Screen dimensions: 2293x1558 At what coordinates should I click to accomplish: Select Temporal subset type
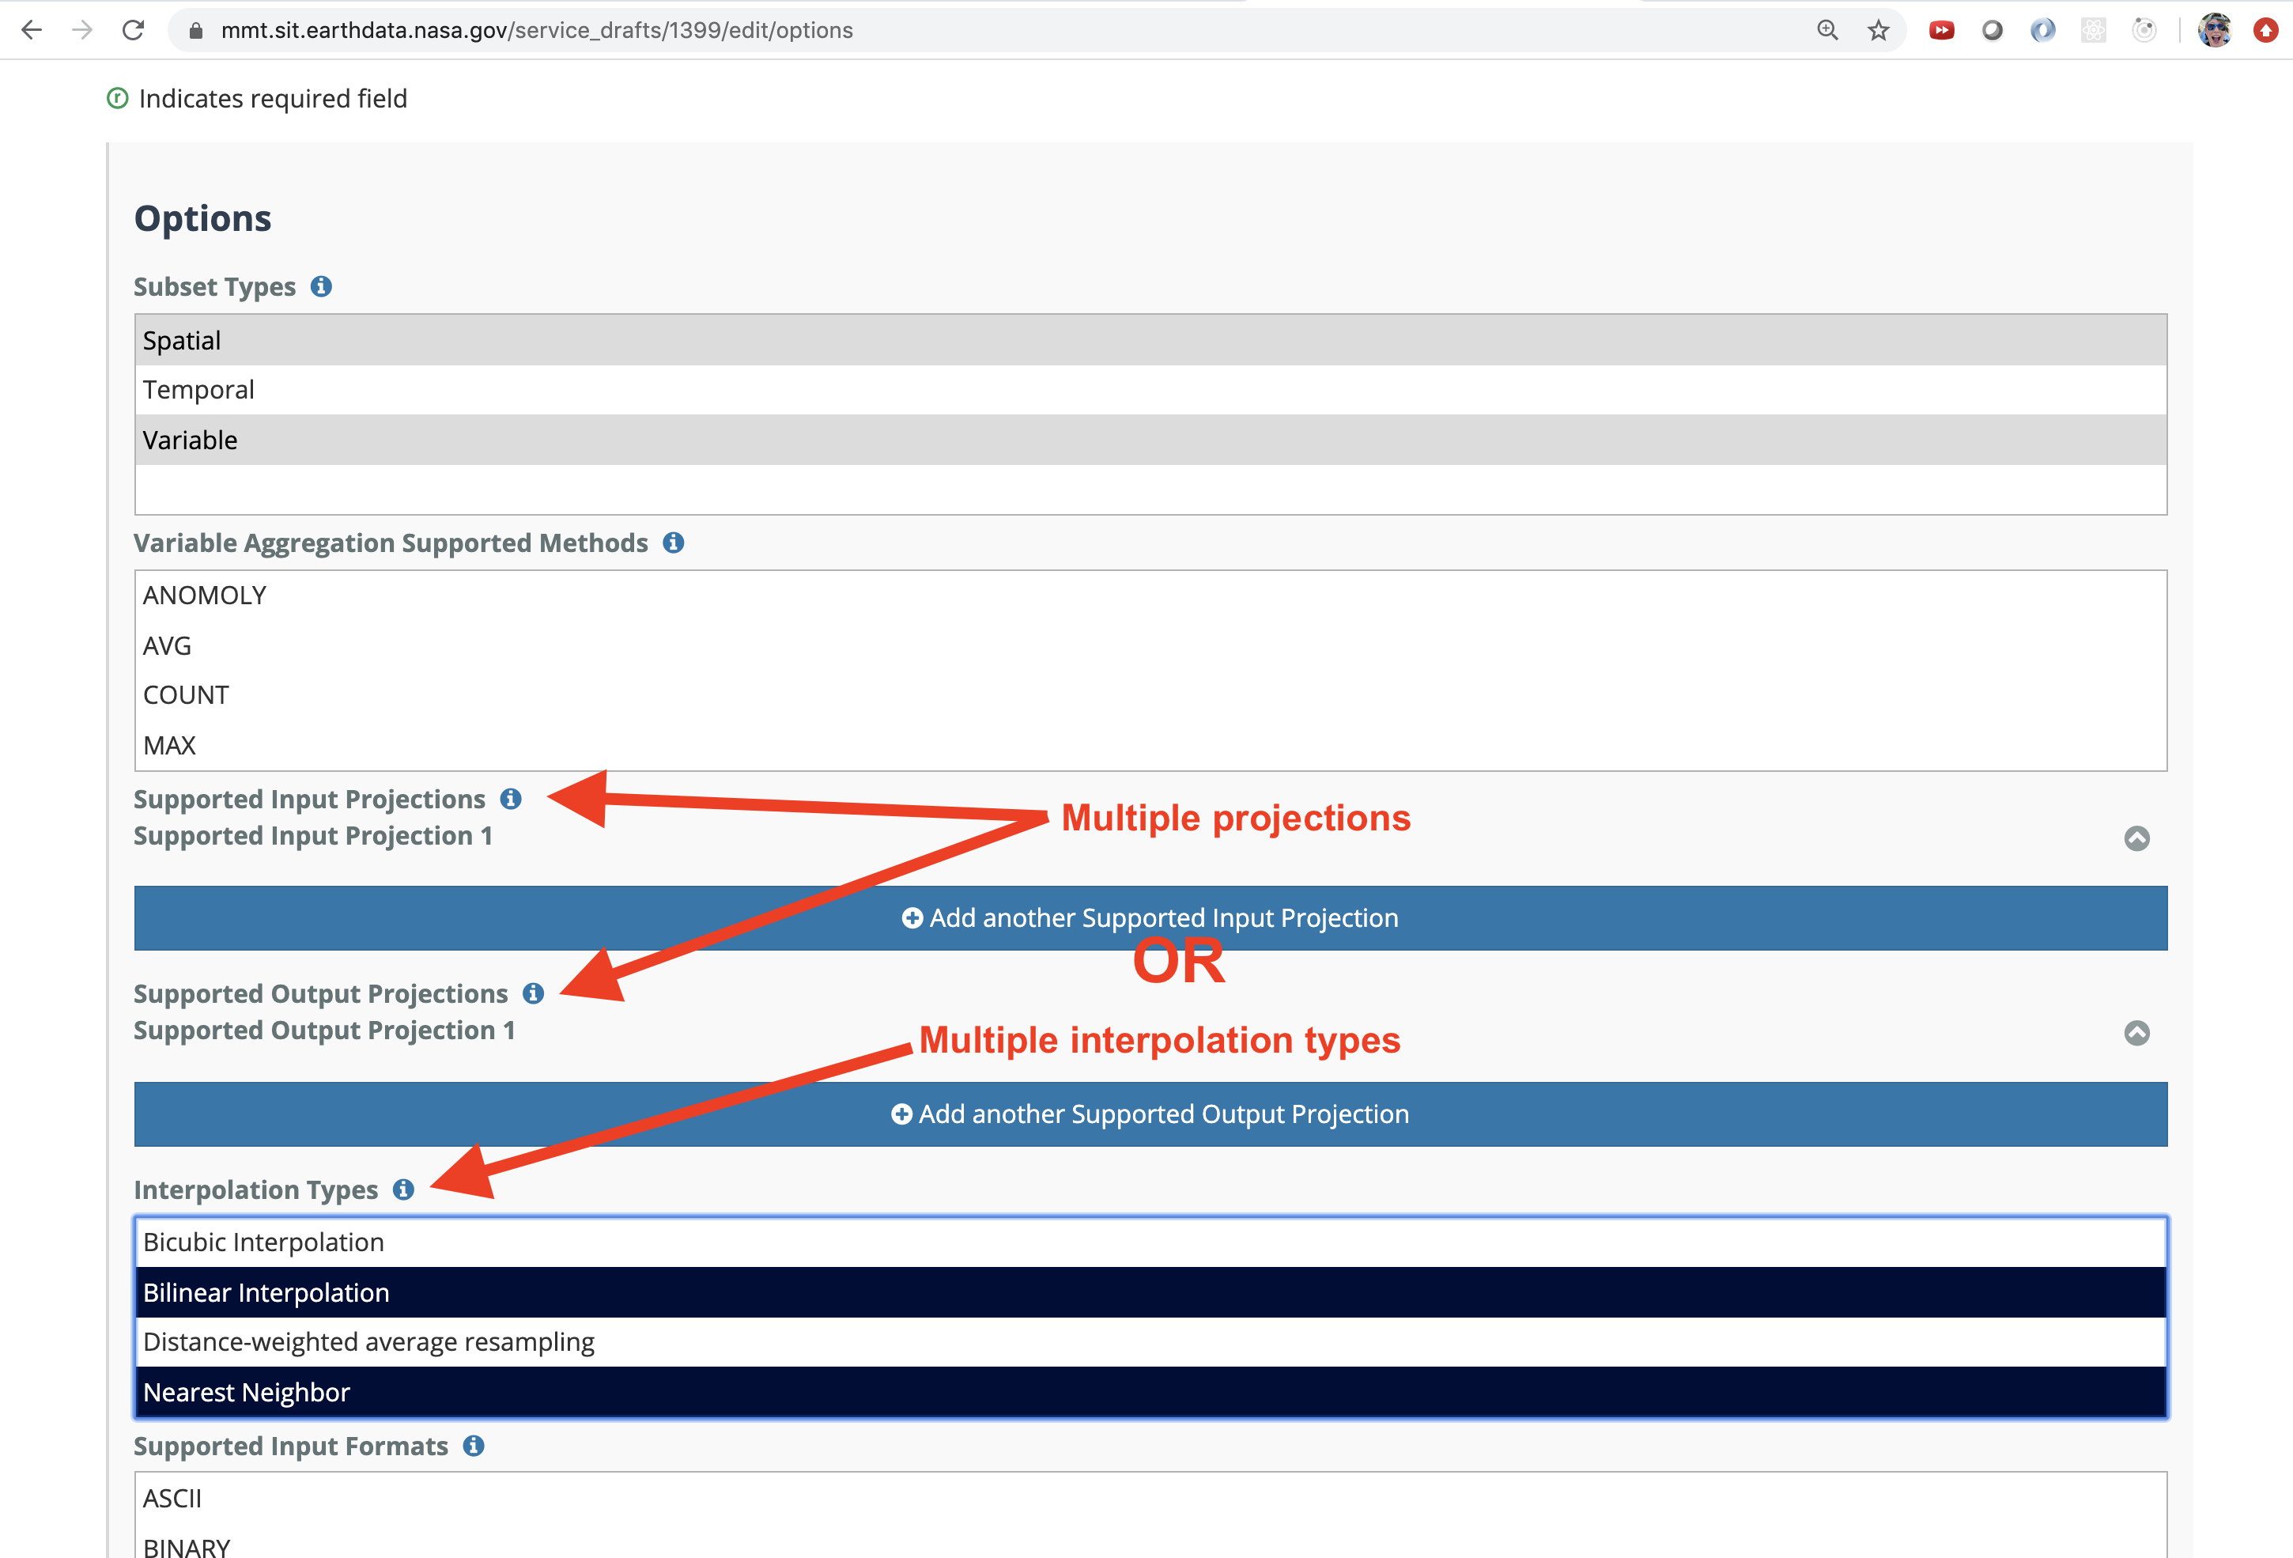[1150, 390]
